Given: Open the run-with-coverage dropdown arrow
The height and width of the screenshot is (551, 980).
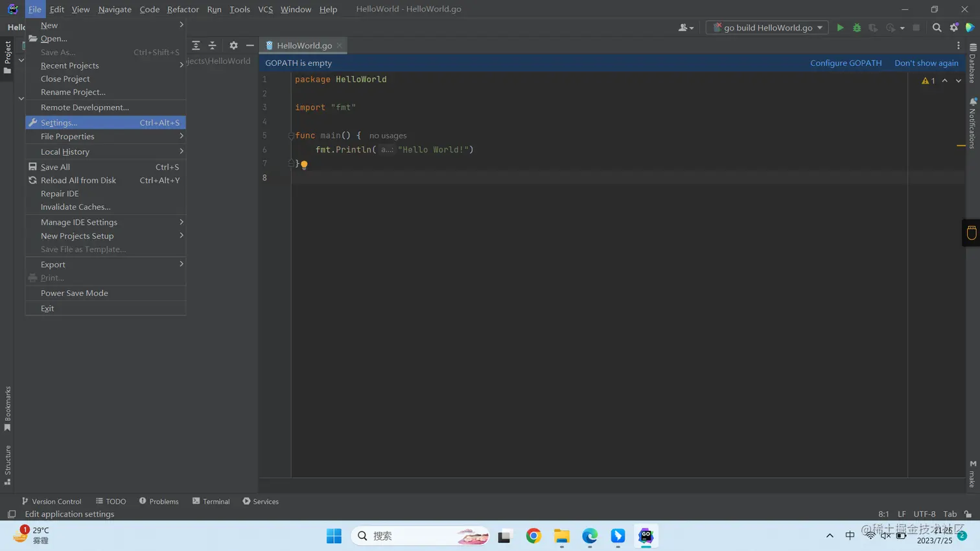Looking at the screenshot, I should [x=902, y=28].
